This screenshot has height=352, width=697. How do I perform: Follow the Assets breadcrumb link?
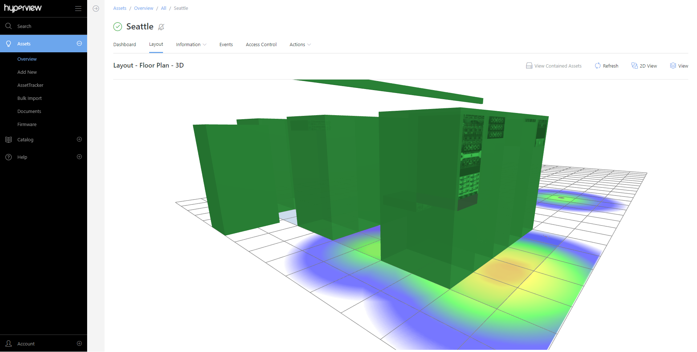120,8
